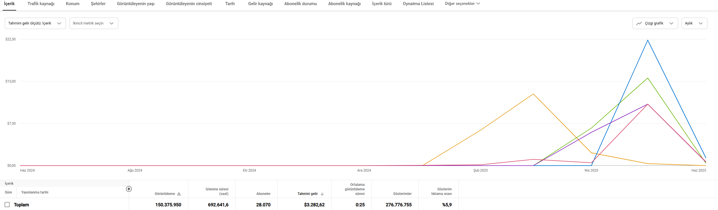Click the purple and pink lines' shared peak
This screenshot has width=718, height=210.
648,104
